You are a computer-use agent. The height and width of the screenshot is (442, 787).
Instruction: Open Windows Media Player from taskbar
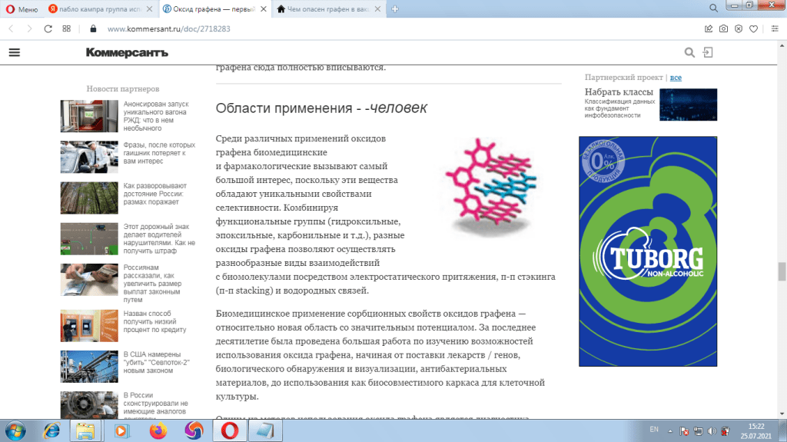point(121,431)
